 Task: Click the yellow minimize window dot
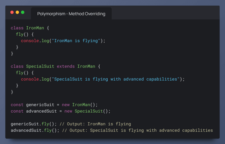[17, 12]
